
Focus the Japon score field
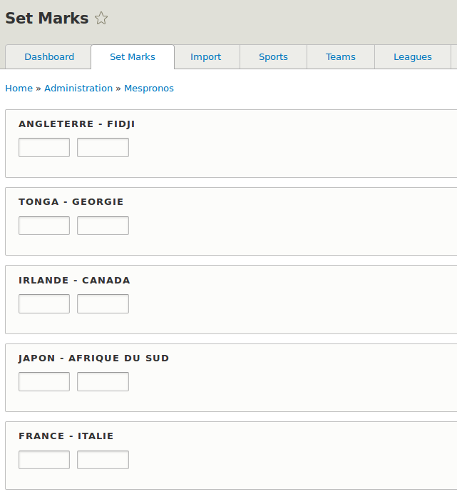44,381
